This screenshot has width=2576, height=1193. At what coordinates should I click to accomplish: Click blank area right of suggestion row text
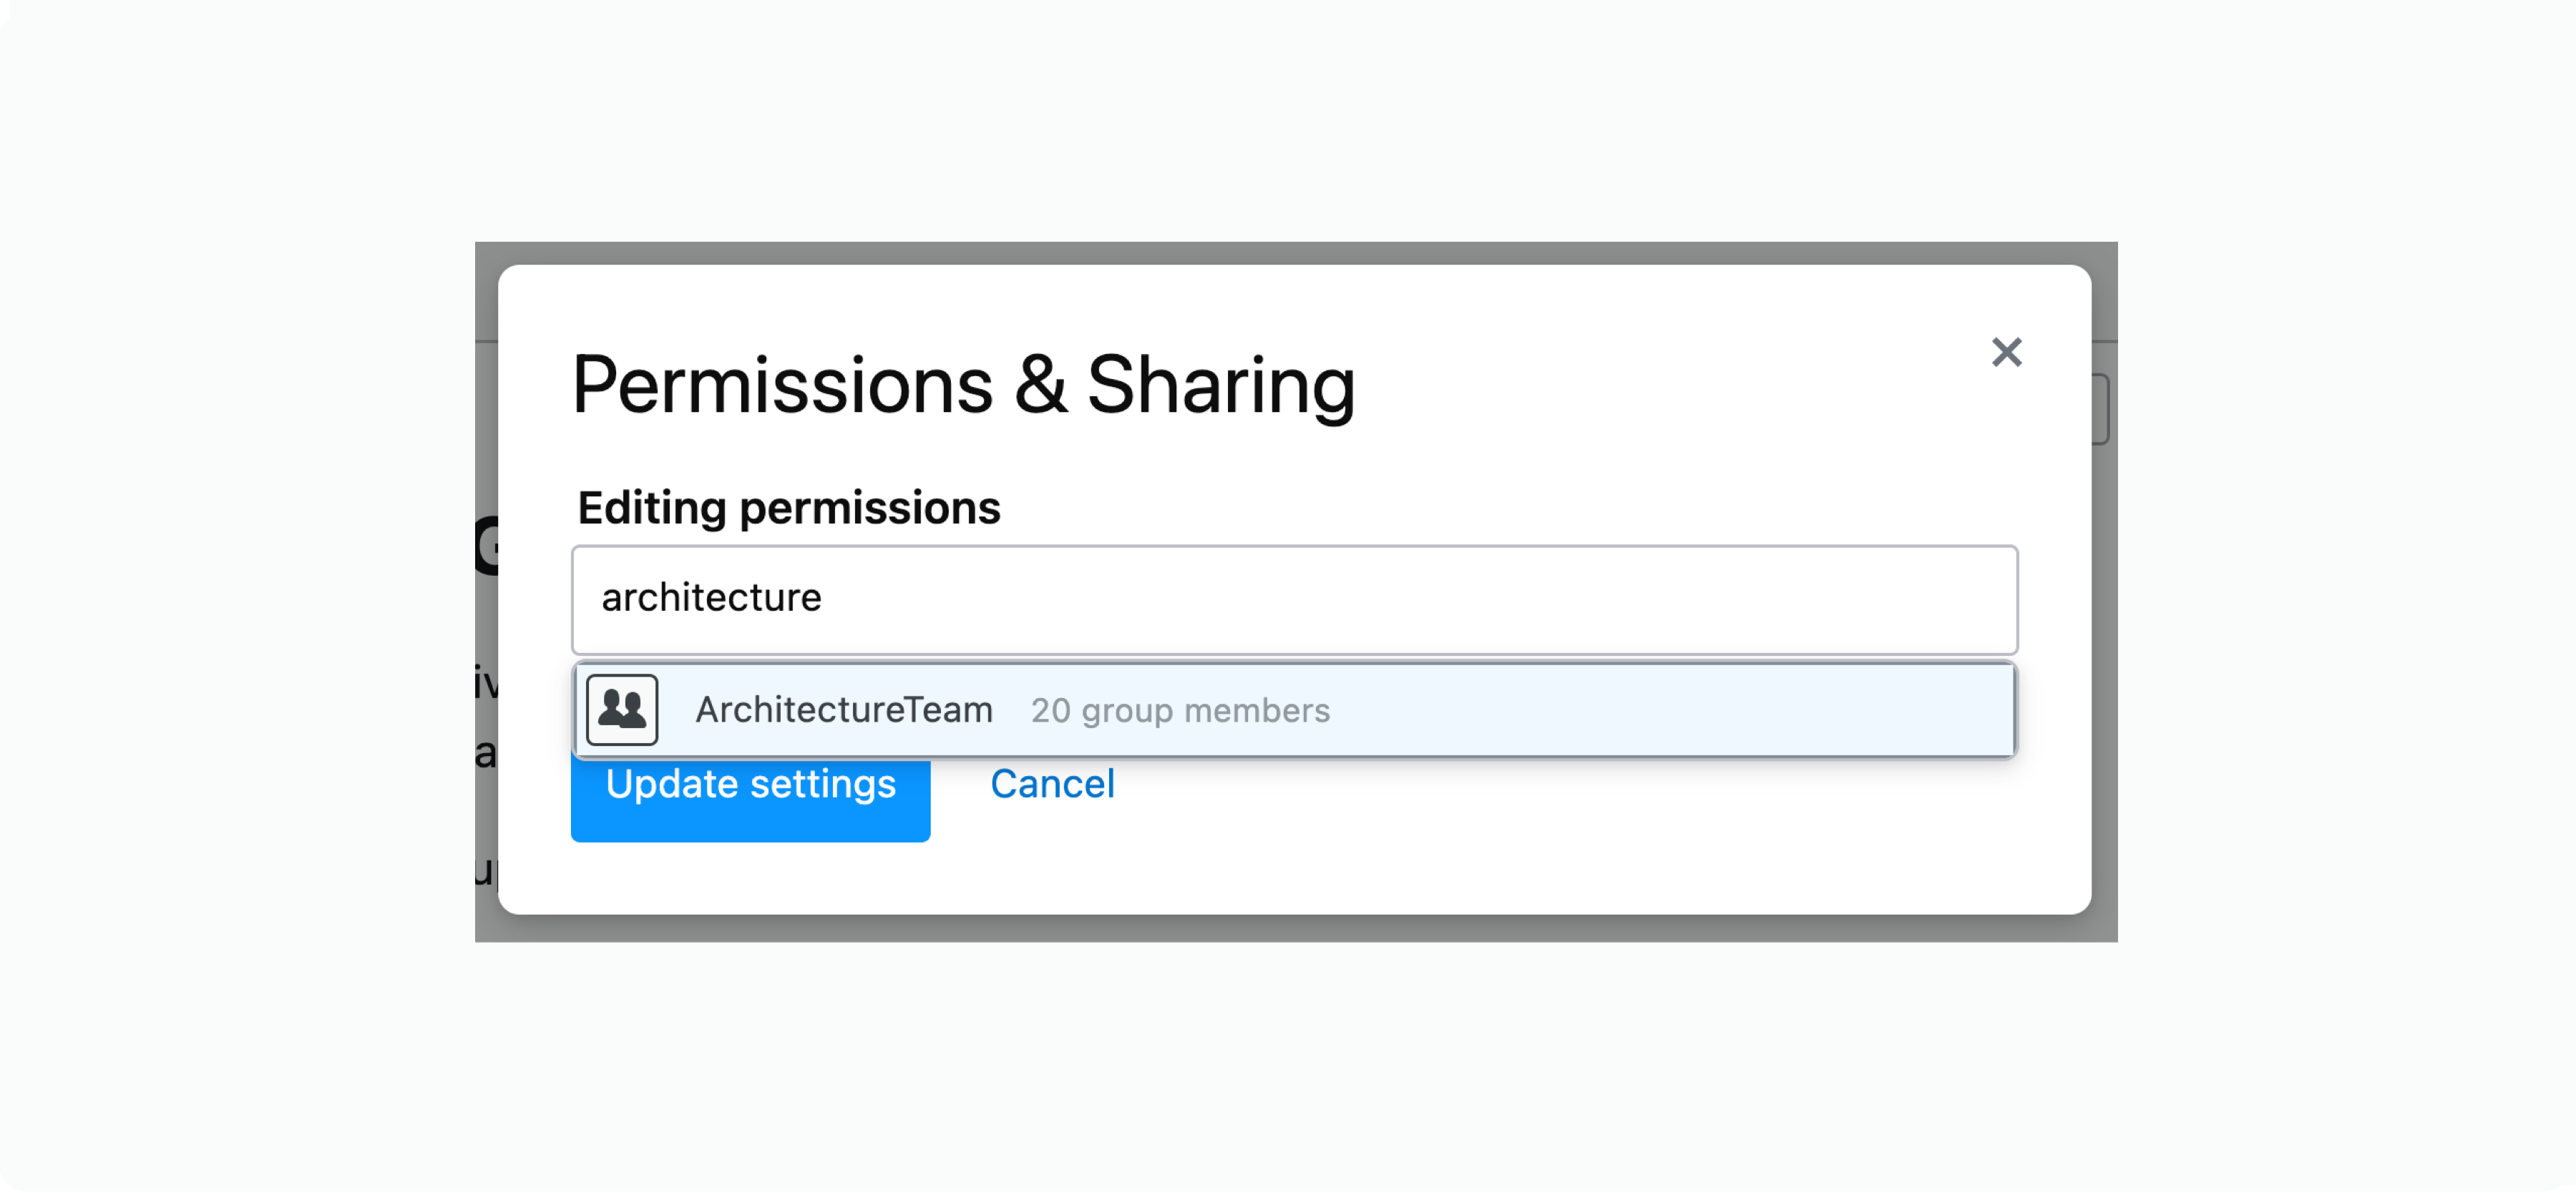[x=1670, y=710]
